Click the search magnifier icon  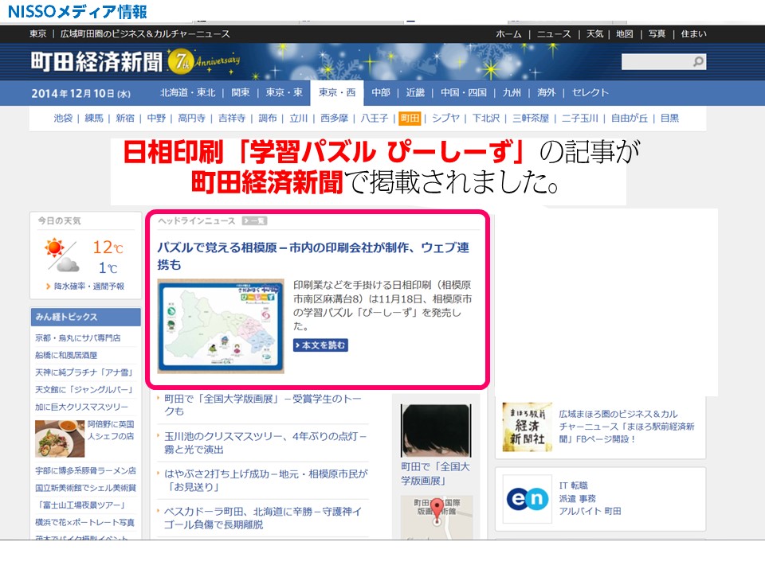(x=699, y=61)
